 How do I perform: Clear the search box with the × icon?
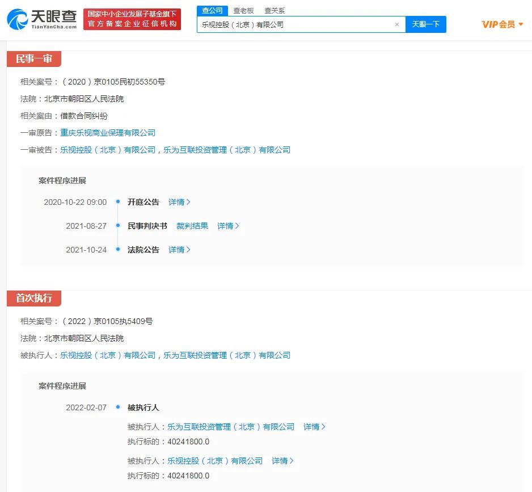pyautogui.click(x=396, y=24)
